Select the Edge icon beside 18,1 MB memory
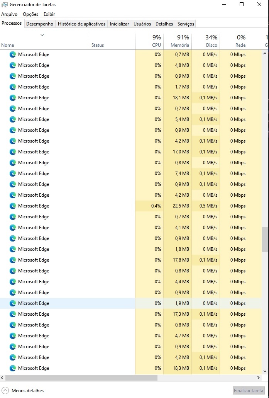This screenshot has height=398, width=269. pyautogui.click(x=13, y=98)
